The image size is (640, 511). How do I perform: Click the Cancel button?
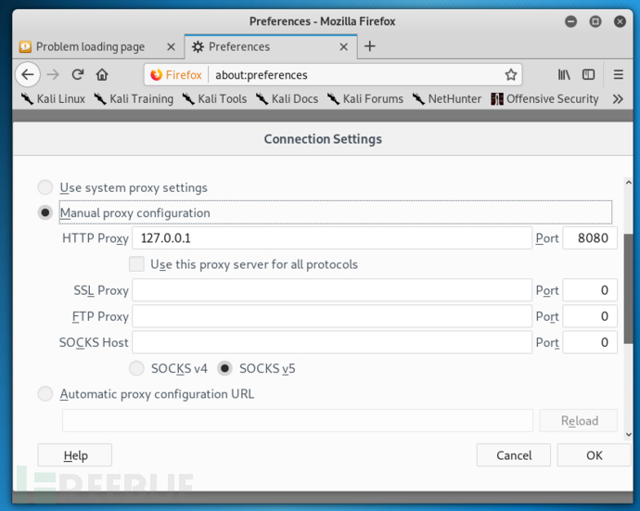[514, 455]
